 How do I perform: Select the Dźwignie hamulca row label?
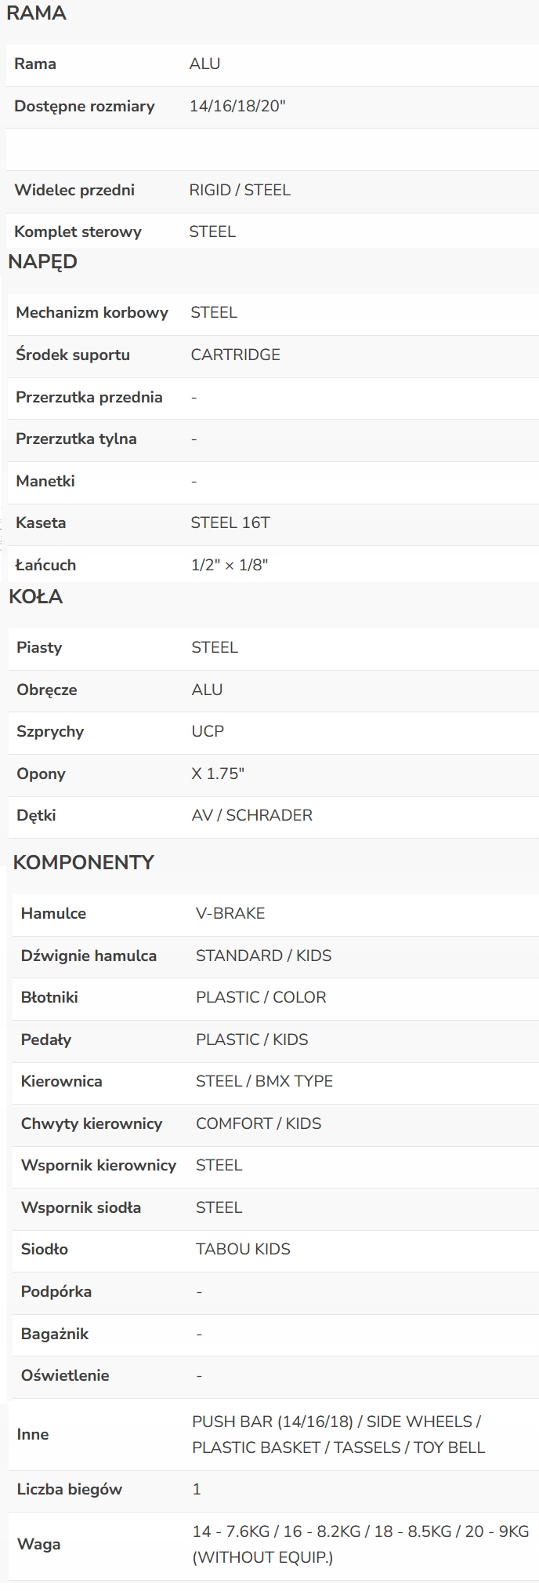(x=89, y=956)
